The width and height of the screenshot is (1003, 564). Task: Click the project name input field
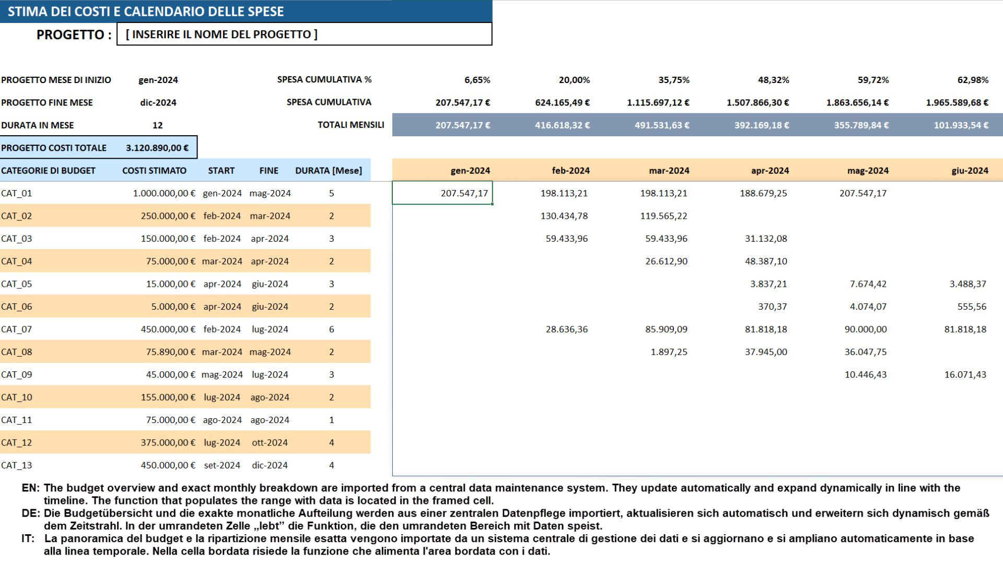(x=305, y=33)
